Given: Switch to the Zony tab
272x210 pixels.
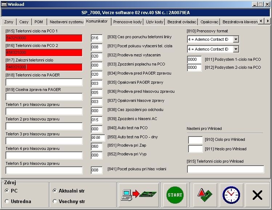Looking at the screenshot, I should pos(9,22).
